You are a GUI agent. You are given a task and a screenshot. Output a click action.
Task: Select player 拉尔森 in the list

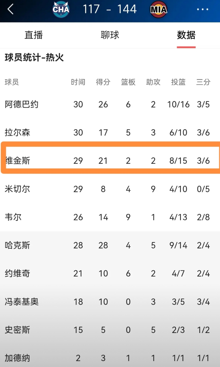pyautogui.click(x=17, y=133)
